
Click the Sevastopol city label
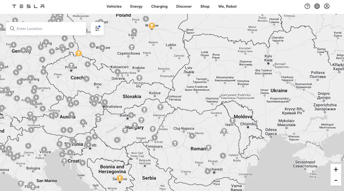tap(305, 164)
